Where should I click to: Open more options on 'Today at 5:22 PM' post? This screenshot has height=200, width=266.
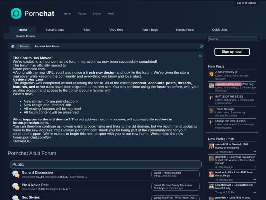255,192
